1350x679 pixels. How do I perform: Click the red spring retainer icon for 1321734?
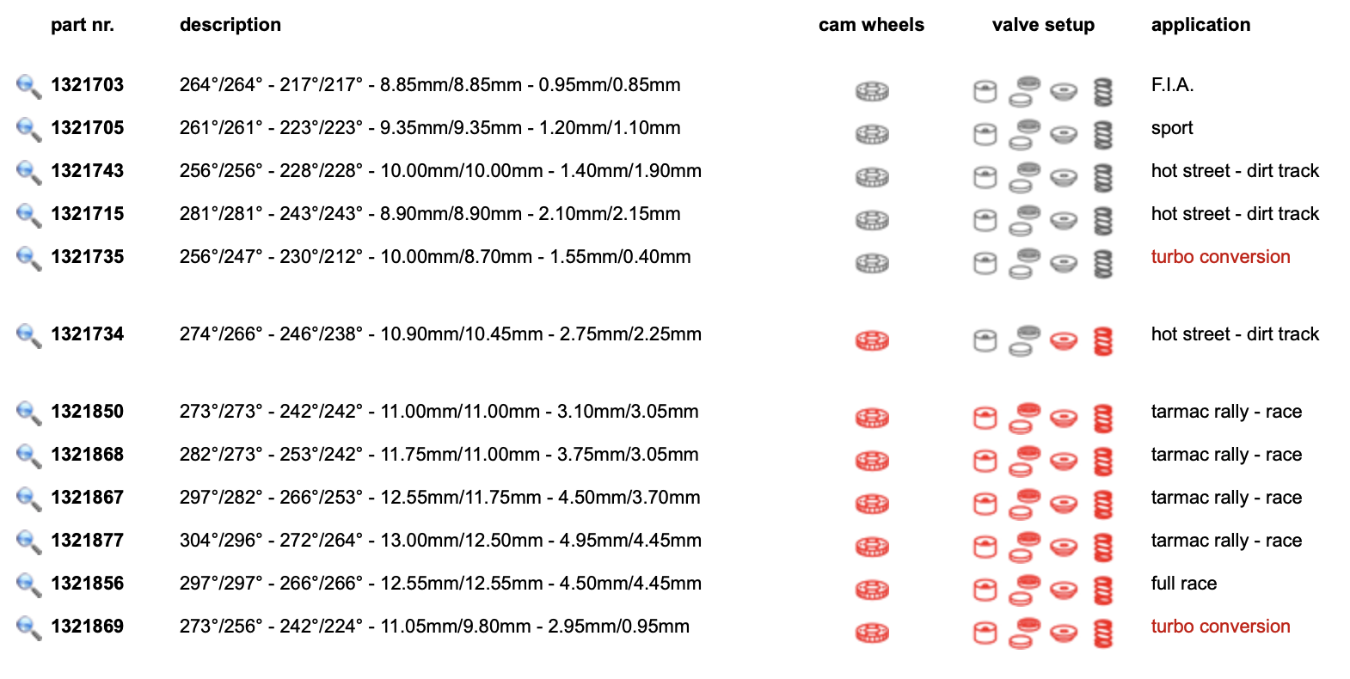(x=1064, y=340)
